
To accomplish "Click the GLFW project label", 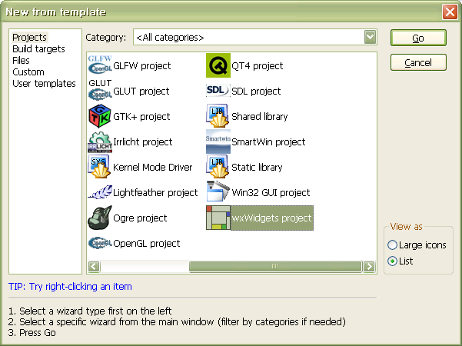I will pyautogui.click(x=142, y=65).
